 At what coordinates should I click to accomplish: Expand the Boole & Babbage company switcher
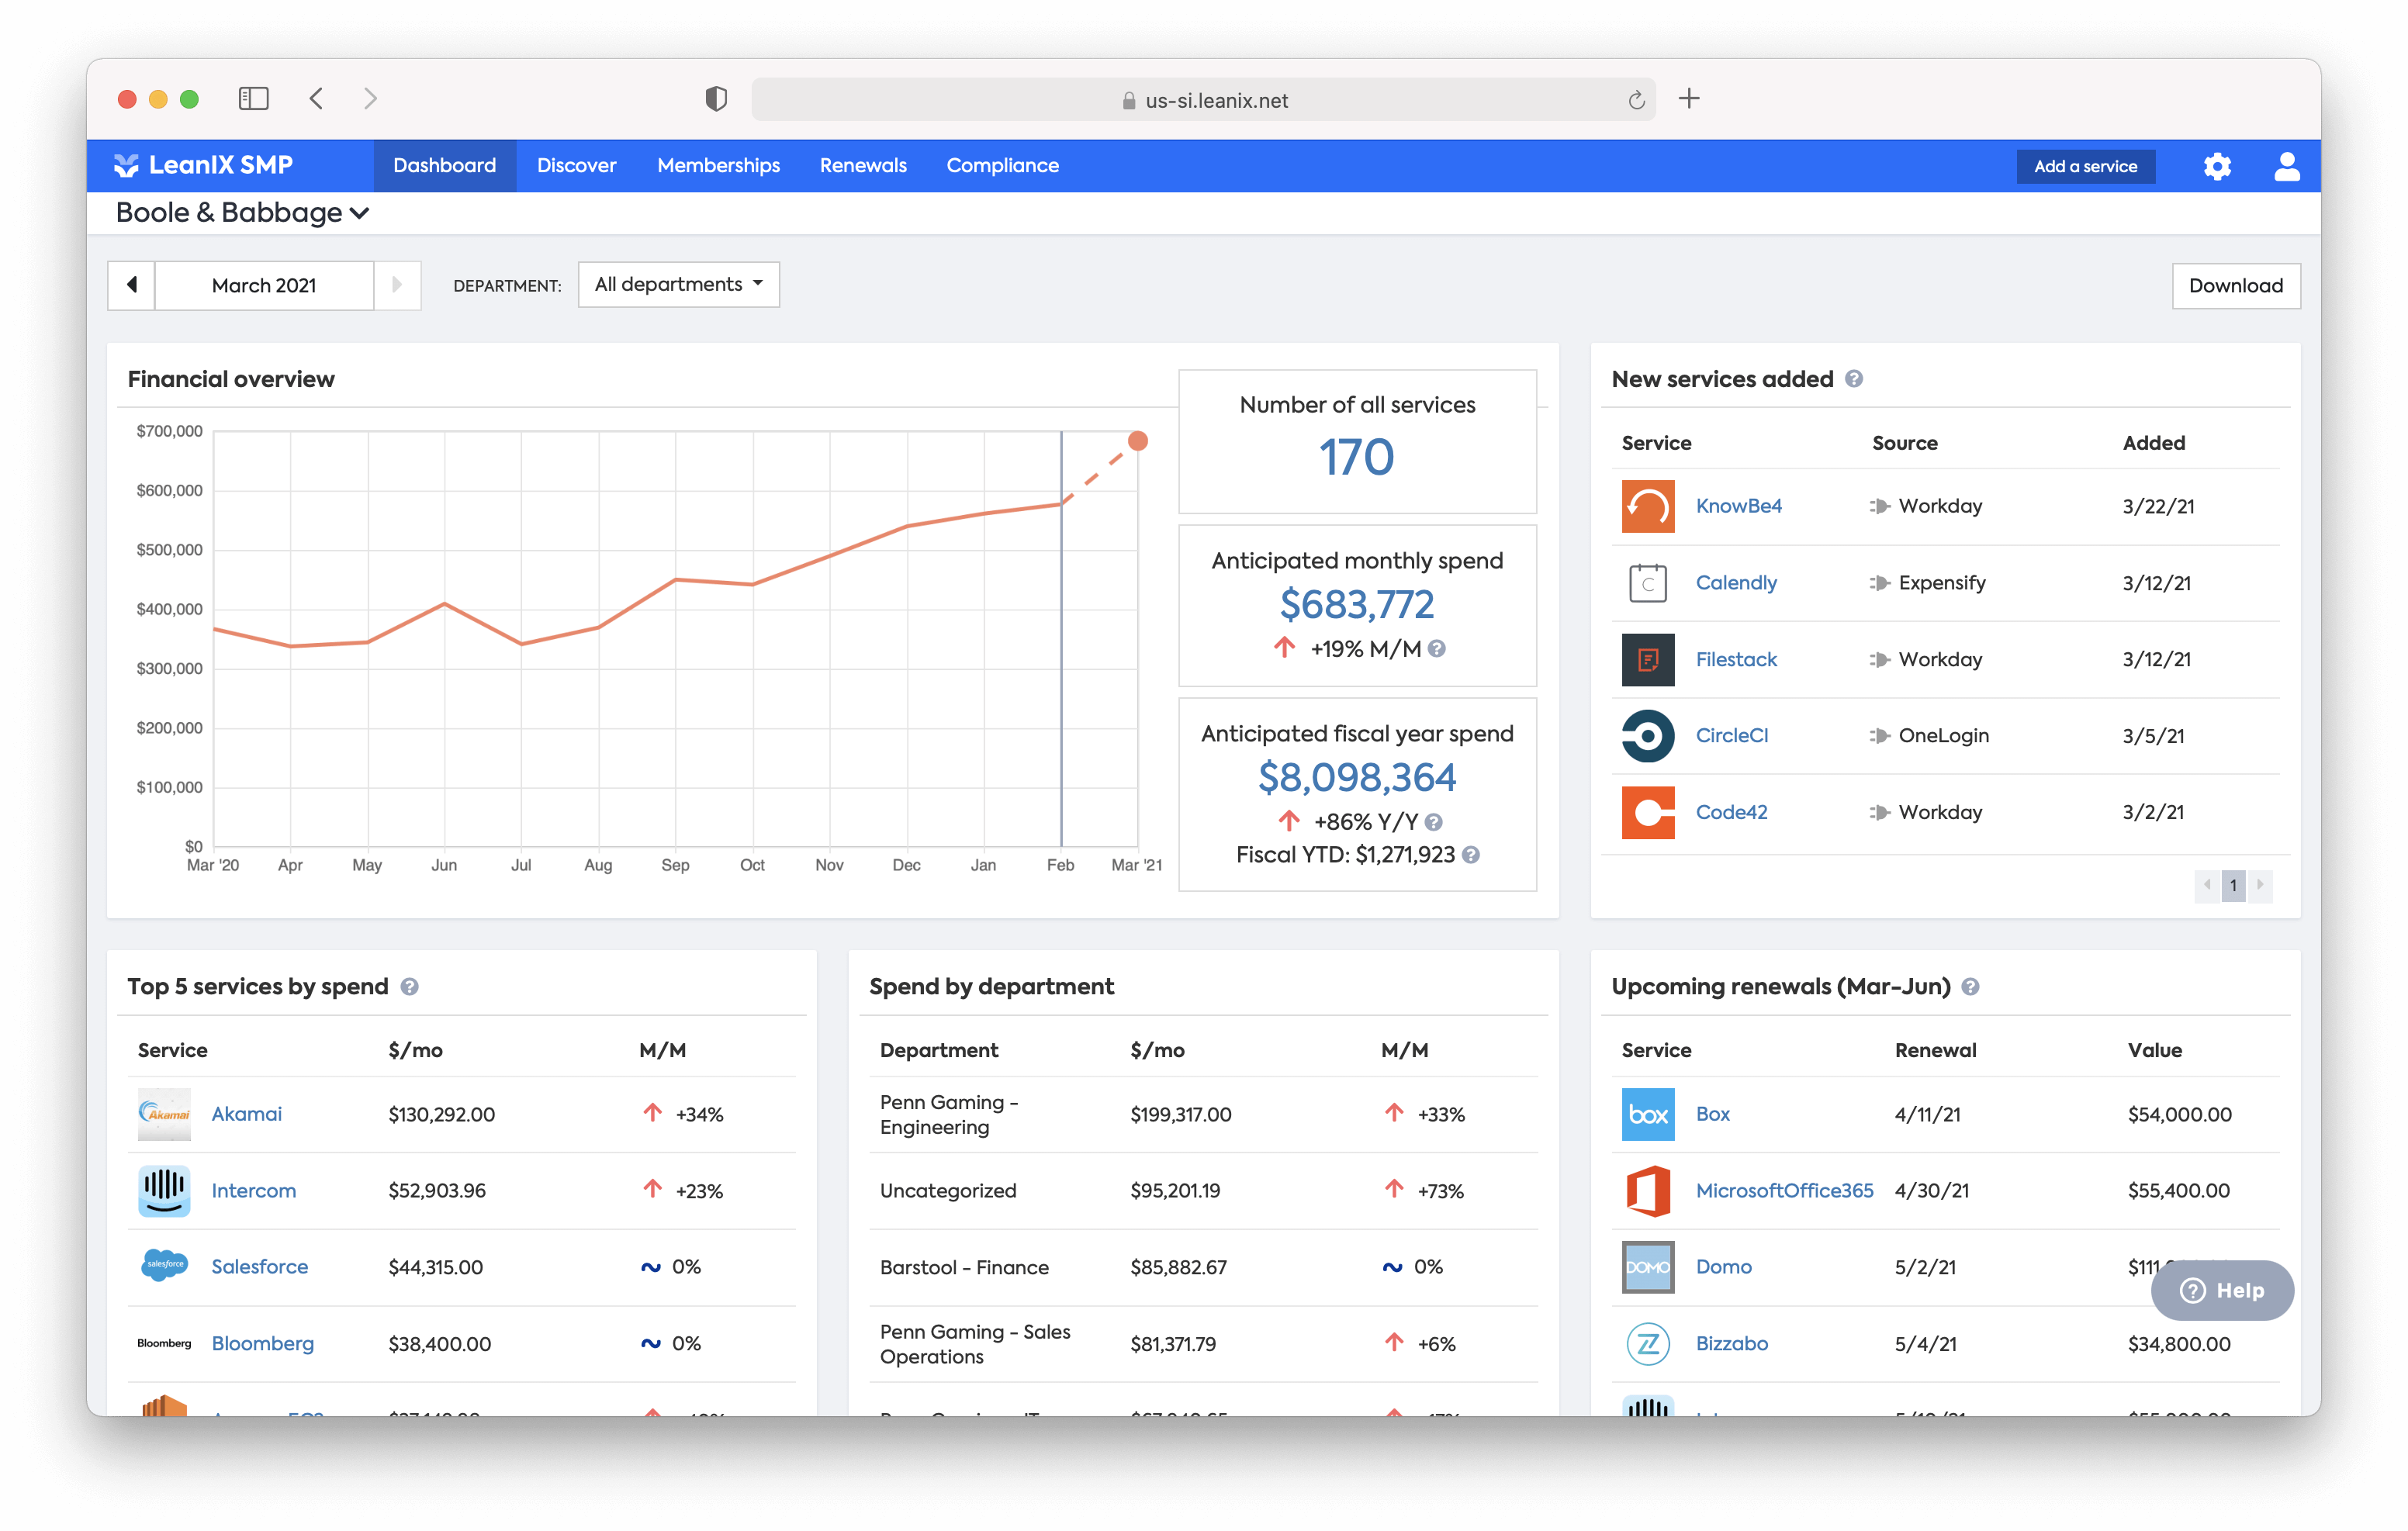pyautogui.click(x=242, y=213)
